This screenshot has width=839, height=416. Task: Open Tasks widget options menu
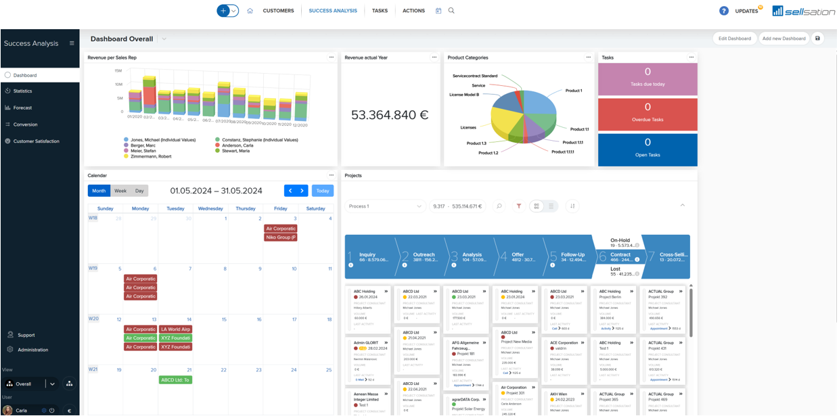click(691, 57)
